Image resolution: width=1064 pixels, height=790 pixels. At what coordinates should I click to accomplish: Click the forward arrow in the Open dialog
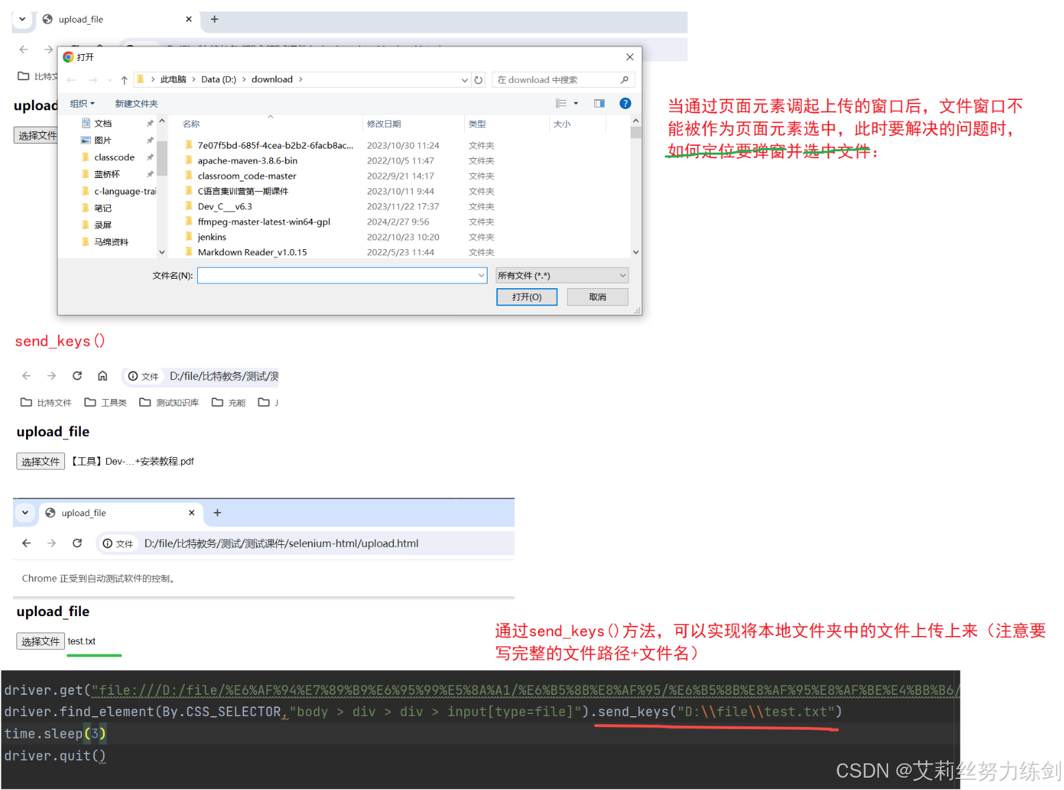pyautogui.click(x=92, y=80)
